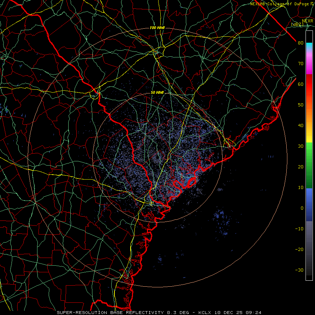Click the -10 value on the dBZ scale

[299, 229]
